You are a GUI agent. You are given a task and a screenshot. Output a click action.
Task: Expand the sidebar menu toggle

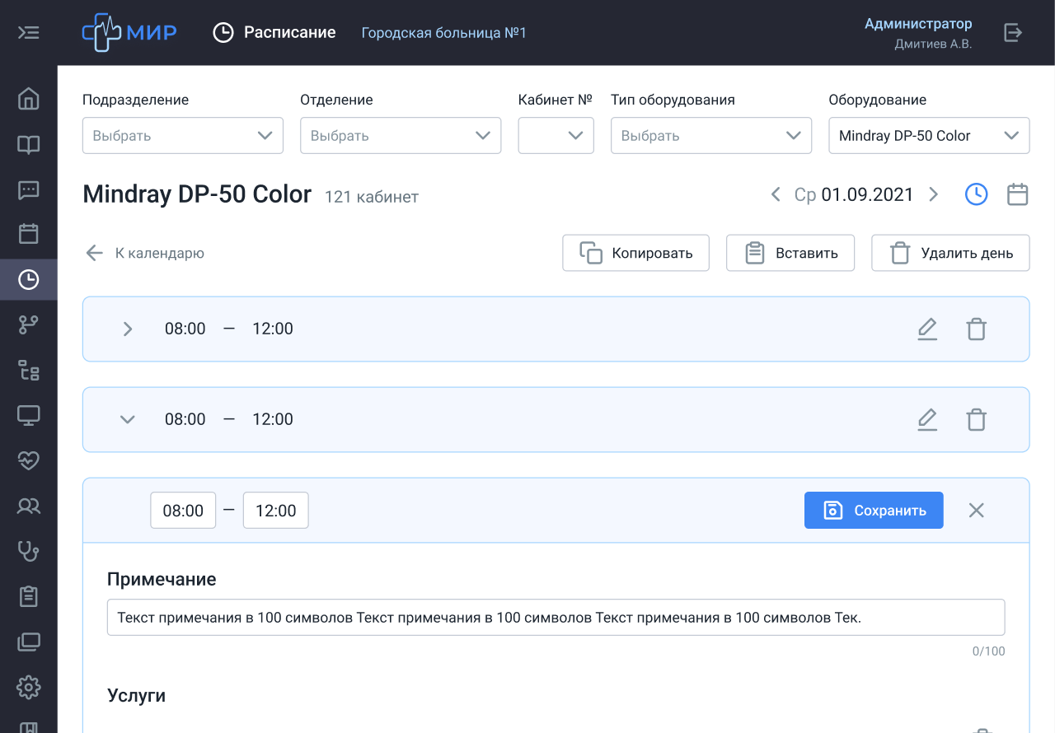coord(28,33)
